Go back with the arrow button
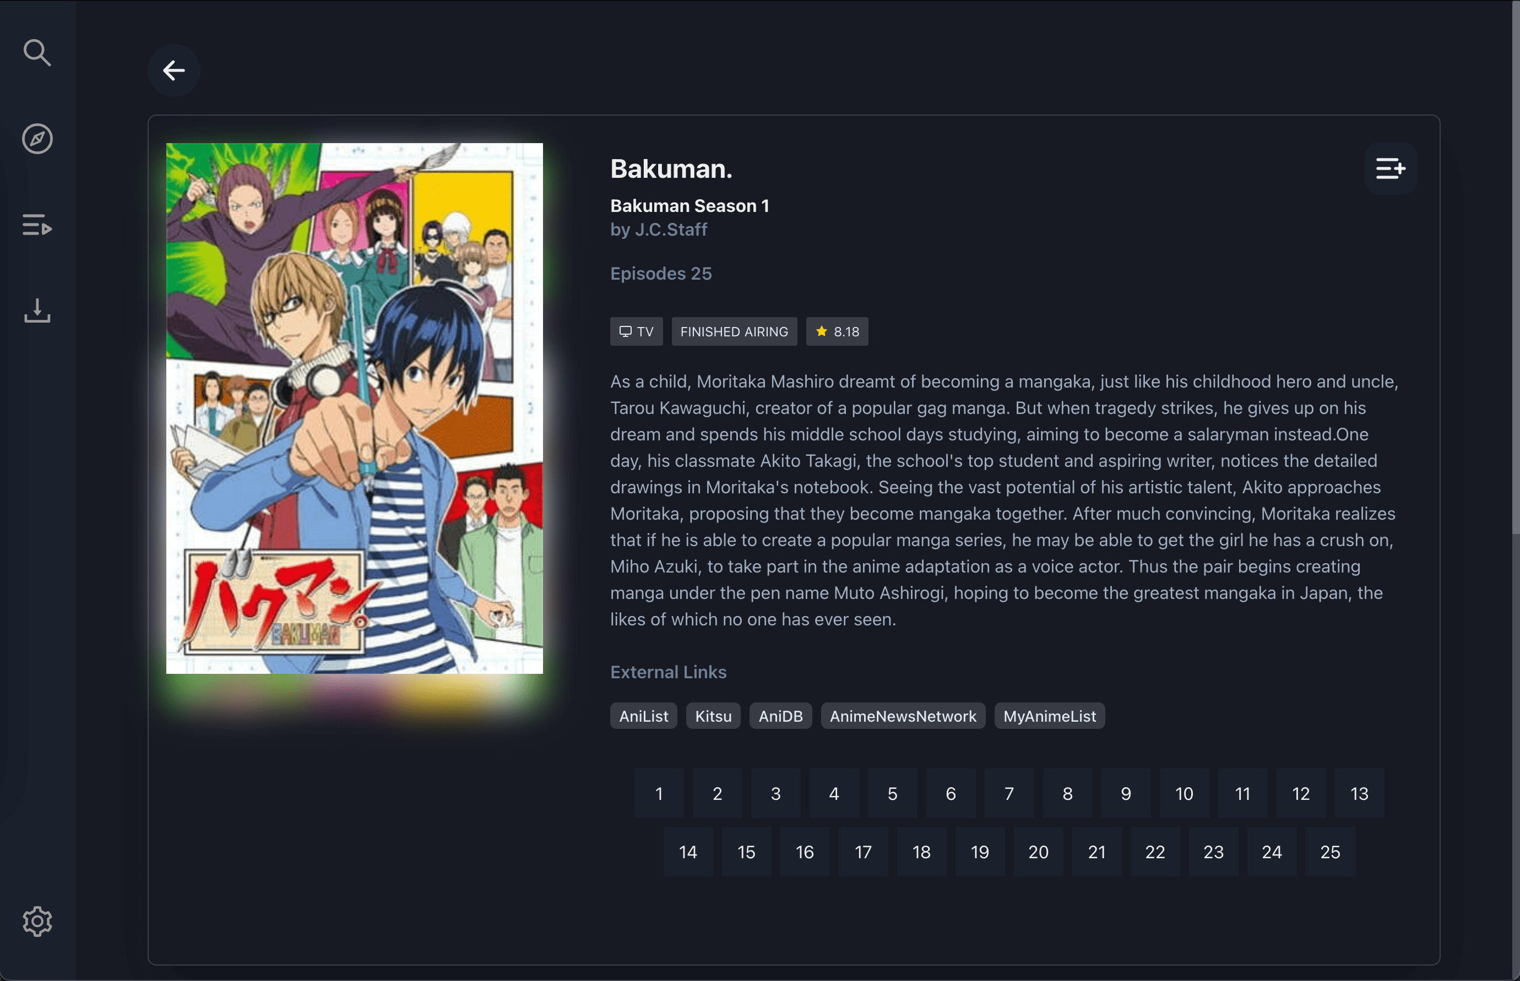This screenshot has width=1520, height=981. click(173, 70)
